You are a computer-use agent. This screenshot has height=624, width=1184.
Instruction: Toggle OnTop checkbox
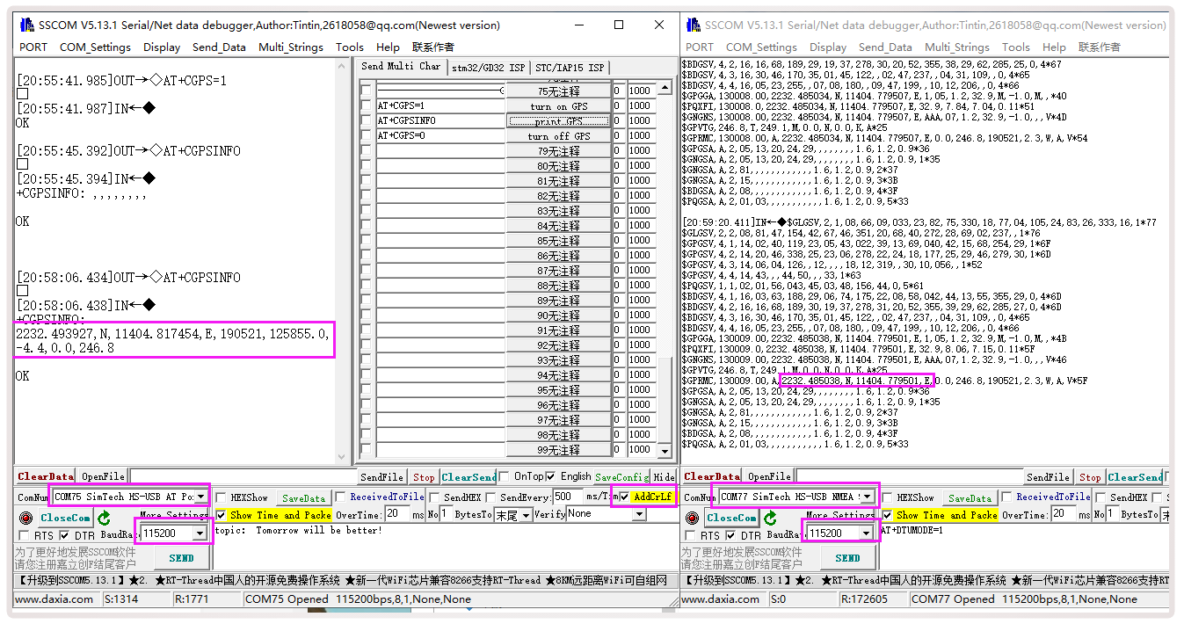pyautogui.click(x=505, y=476)
